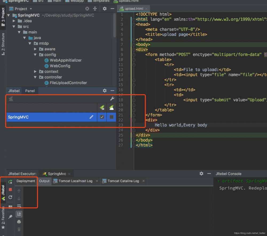Click the print icon in output toolbar
Viewport: 267px width, 236px height.
19,222
